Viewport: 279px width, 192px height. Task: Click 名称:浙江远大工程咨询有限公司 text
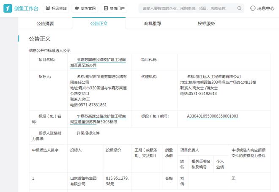(214, 77)
